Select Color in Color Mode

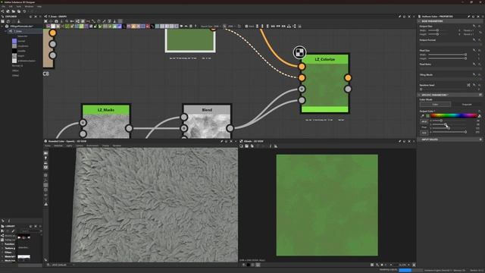tap(435, 105)
